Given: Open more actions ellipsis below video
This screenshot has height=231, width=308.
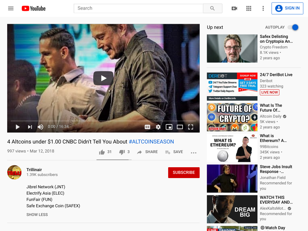Looking at the screenshot, I should click(x=193, y=152).
